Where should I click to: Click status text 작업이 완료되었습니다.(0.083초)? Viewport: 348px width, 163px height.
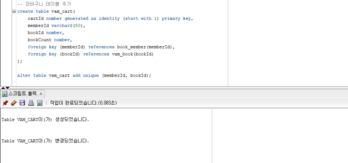click(x=83, y=103)
